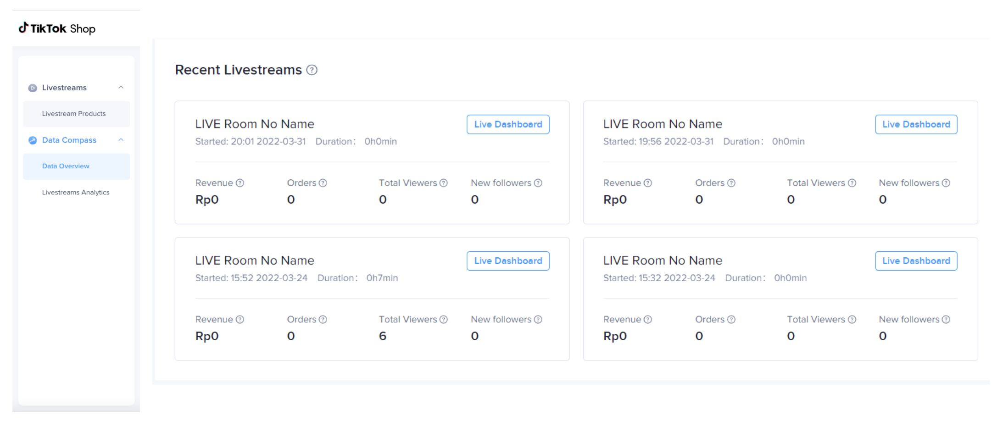Image resolution: width=1003 pixels, height=421 pixels.
Task: Open Live Dashboard for 15:32 2022-03-24 stream
Action: click(x=916, y=261)
